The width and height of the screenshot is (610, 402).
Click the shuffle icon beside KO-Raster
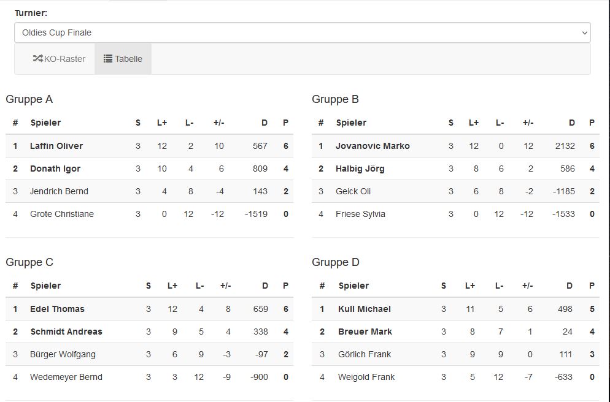click(37, 59)
